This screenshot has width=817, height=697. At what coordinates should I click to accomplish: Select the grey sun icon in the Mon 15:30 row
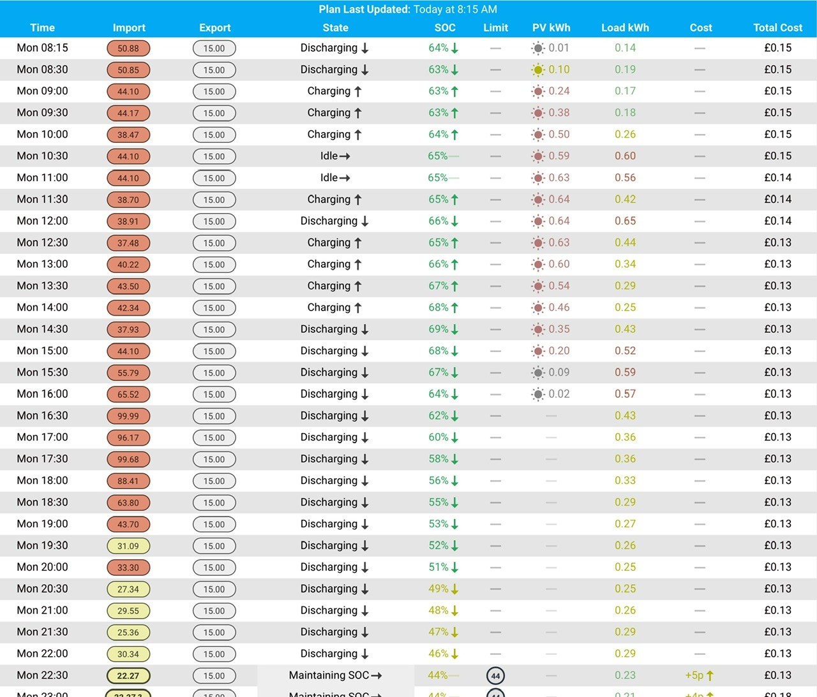538,372
